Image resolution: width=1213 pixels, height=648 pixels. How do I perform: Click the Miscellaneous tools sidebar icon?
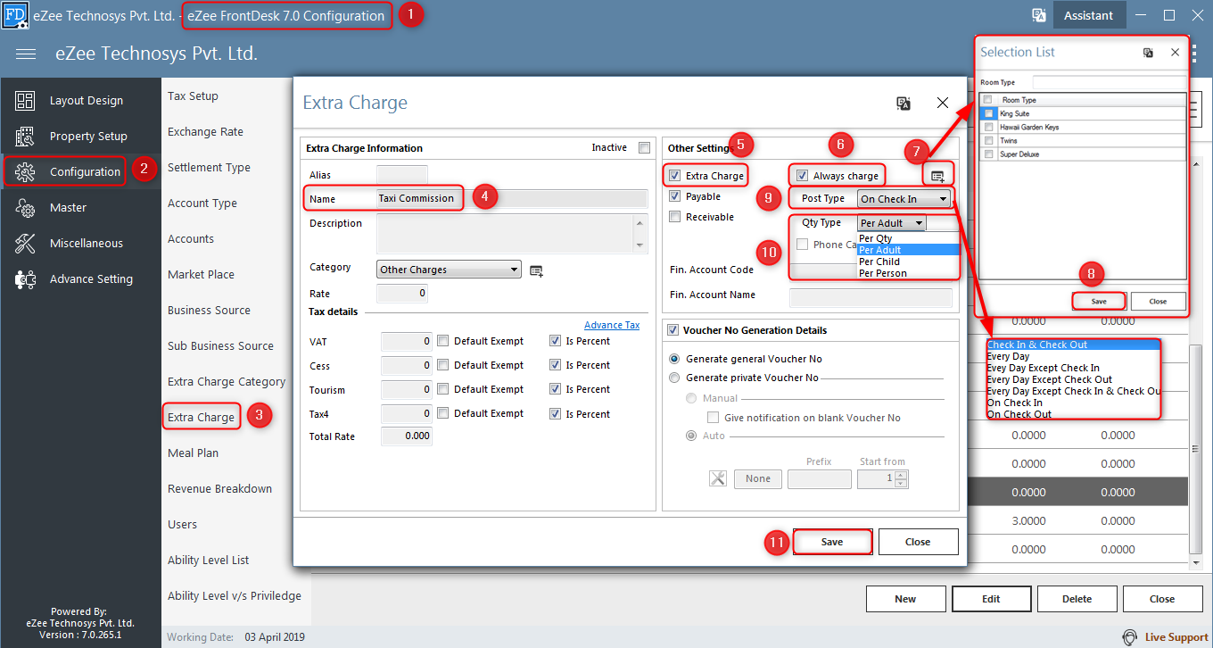[x=25, y=244]
